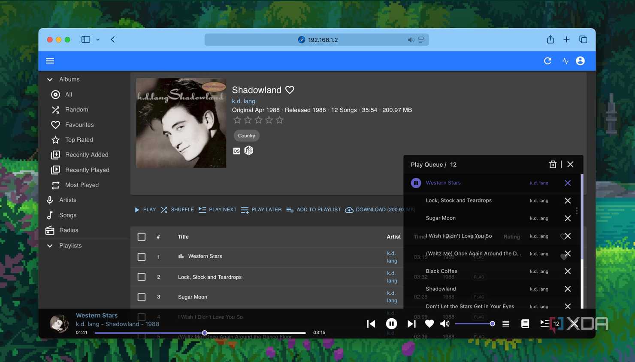
Task: Remove Shadowland track from the play queue
Action: click(568, 289)
